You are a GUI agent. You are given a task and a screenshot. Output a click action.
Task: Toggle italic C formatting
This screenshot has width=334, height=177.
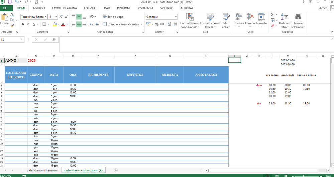[28, 24]
